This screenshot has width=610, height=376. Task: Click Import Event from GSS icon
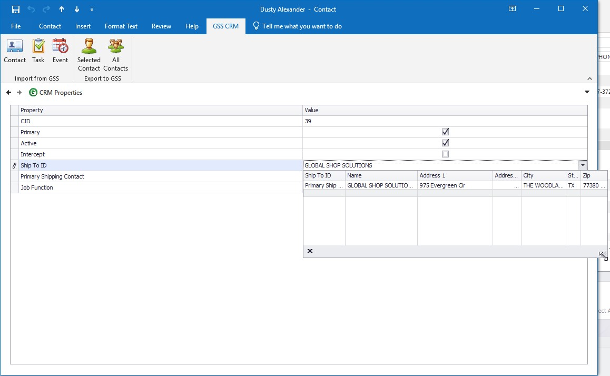tap(60, 51)
